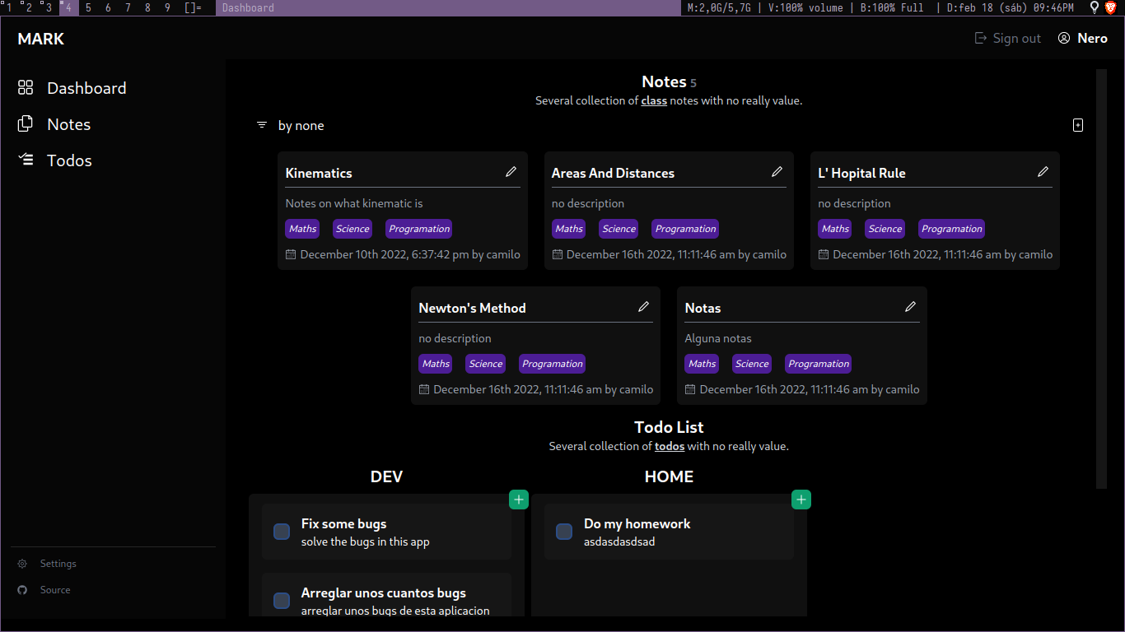Viewport: 1125px width, 632px height.
Task: Open the Settings link
Action: (x=58, y=564)
